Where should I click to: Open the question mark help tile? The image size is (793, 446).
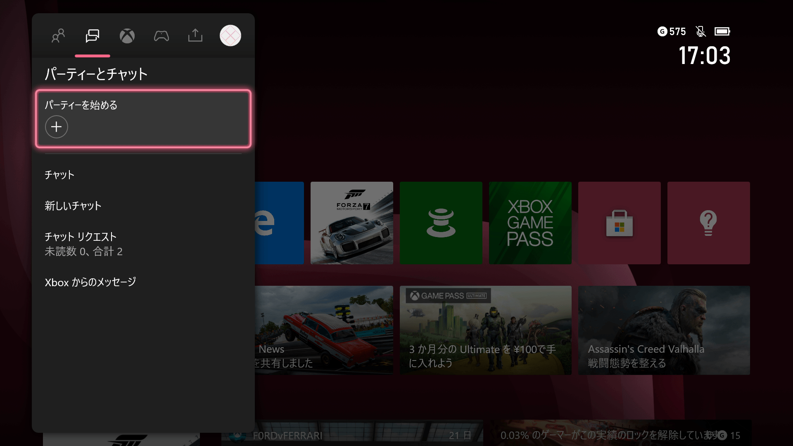point(709,223)
